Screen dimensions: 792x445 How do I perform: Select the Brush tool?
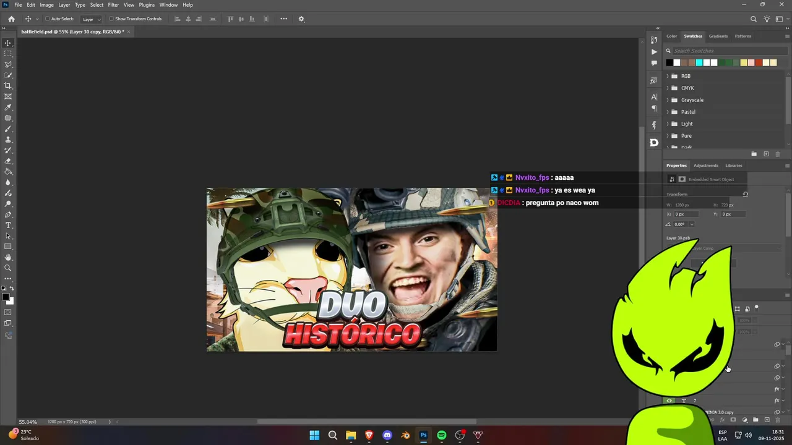point(8,129)
